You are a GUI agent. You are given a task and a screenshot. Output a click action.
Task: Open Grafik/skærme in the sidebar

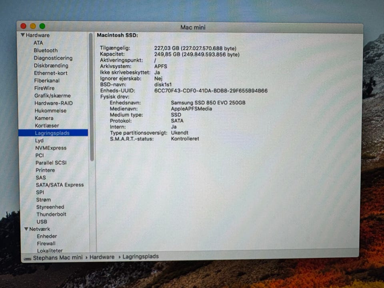point(52,96)
